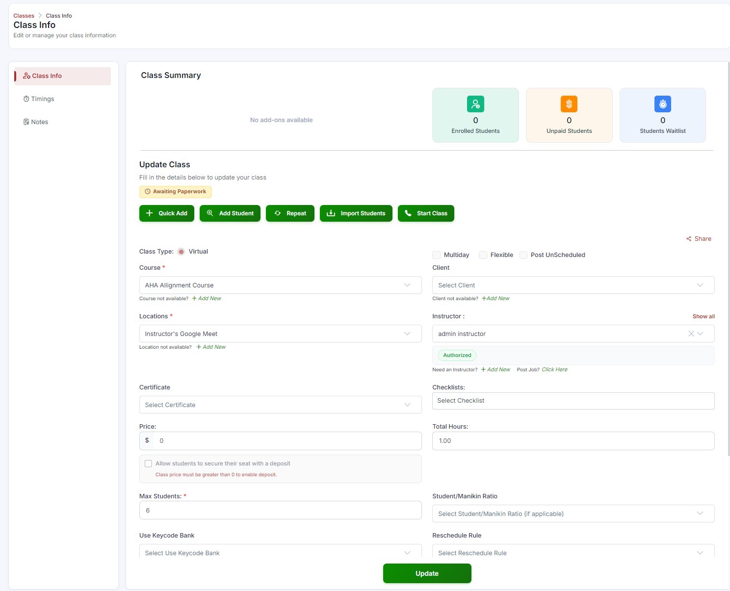Select the Virtual class type radio button

tap(181, 252)
